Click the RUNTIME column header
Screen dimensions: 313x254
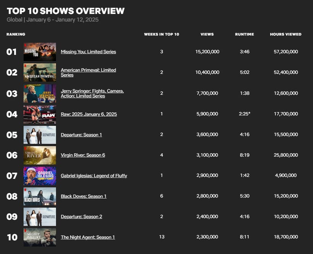pos(245,34)
